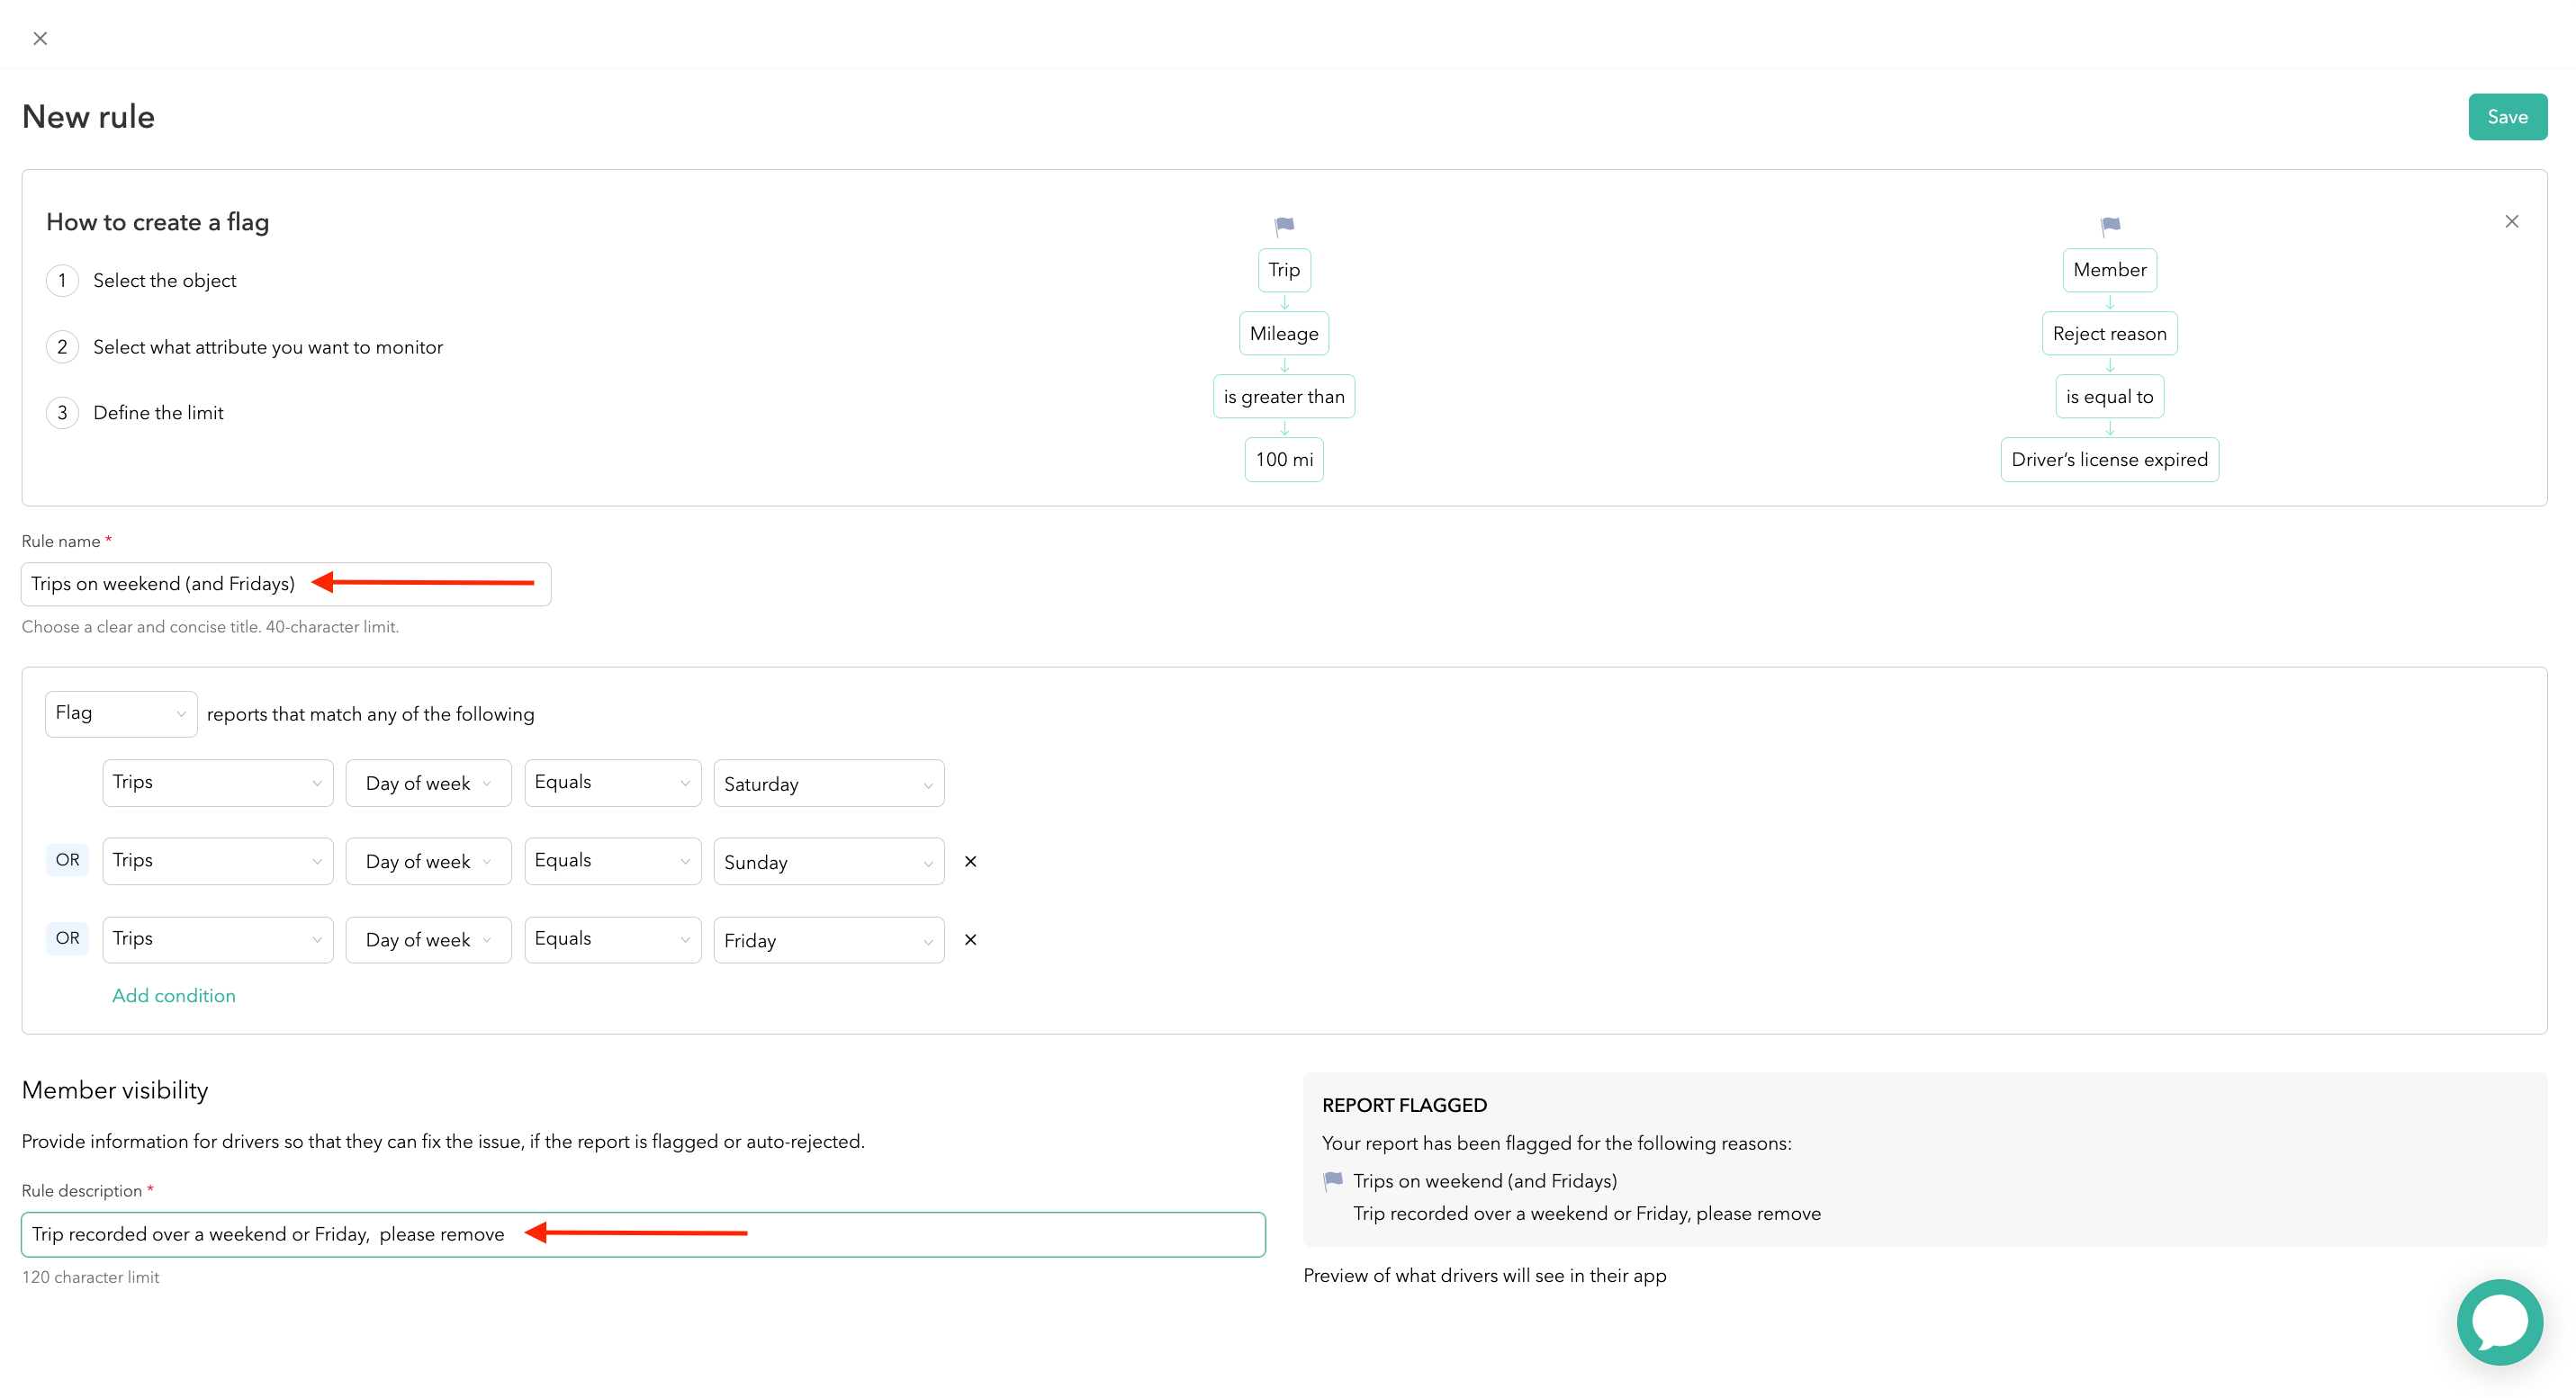2576x1398 pixels.
Task: Open the Flag action dropdown
Action: tap(120, 712)
